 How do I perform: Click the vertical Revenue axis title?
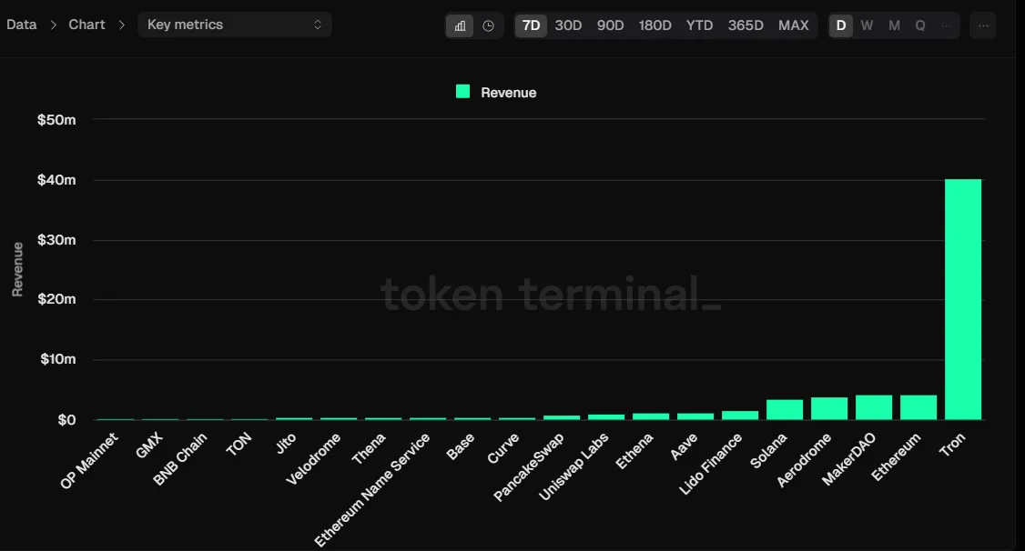click(x=17, y=269)
